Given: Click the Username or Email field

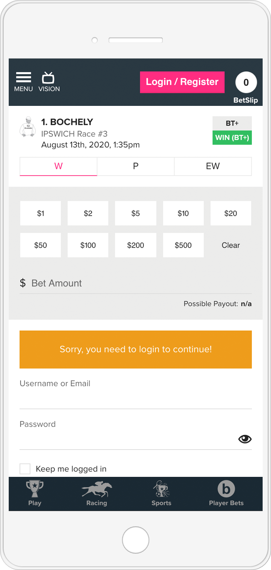Looking at the screenshot, I should (x=135, y=399).
